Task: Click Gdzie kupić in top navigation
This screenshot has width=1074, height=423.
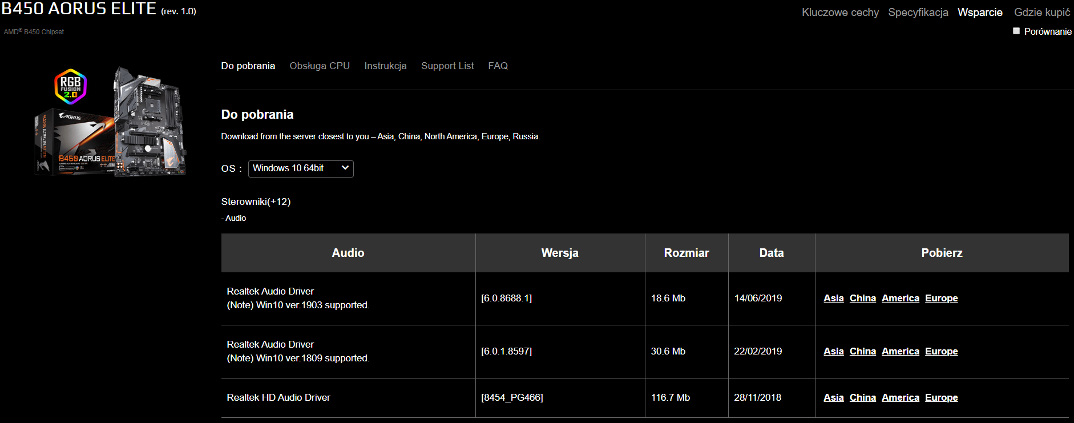Action: (1042, 12)
